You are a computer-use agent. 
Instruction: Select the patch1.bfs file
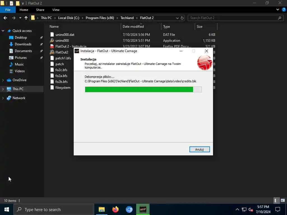(63, 58)
